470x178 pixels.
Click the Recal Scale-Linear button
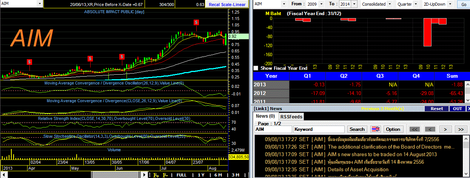227,5
